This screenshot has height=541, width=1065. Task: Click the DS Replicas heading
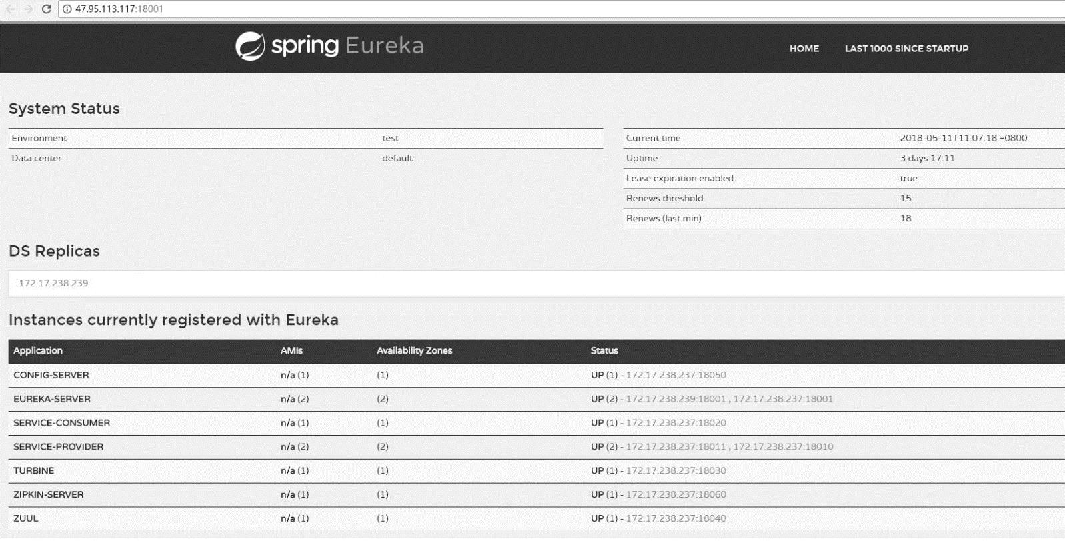54,251
